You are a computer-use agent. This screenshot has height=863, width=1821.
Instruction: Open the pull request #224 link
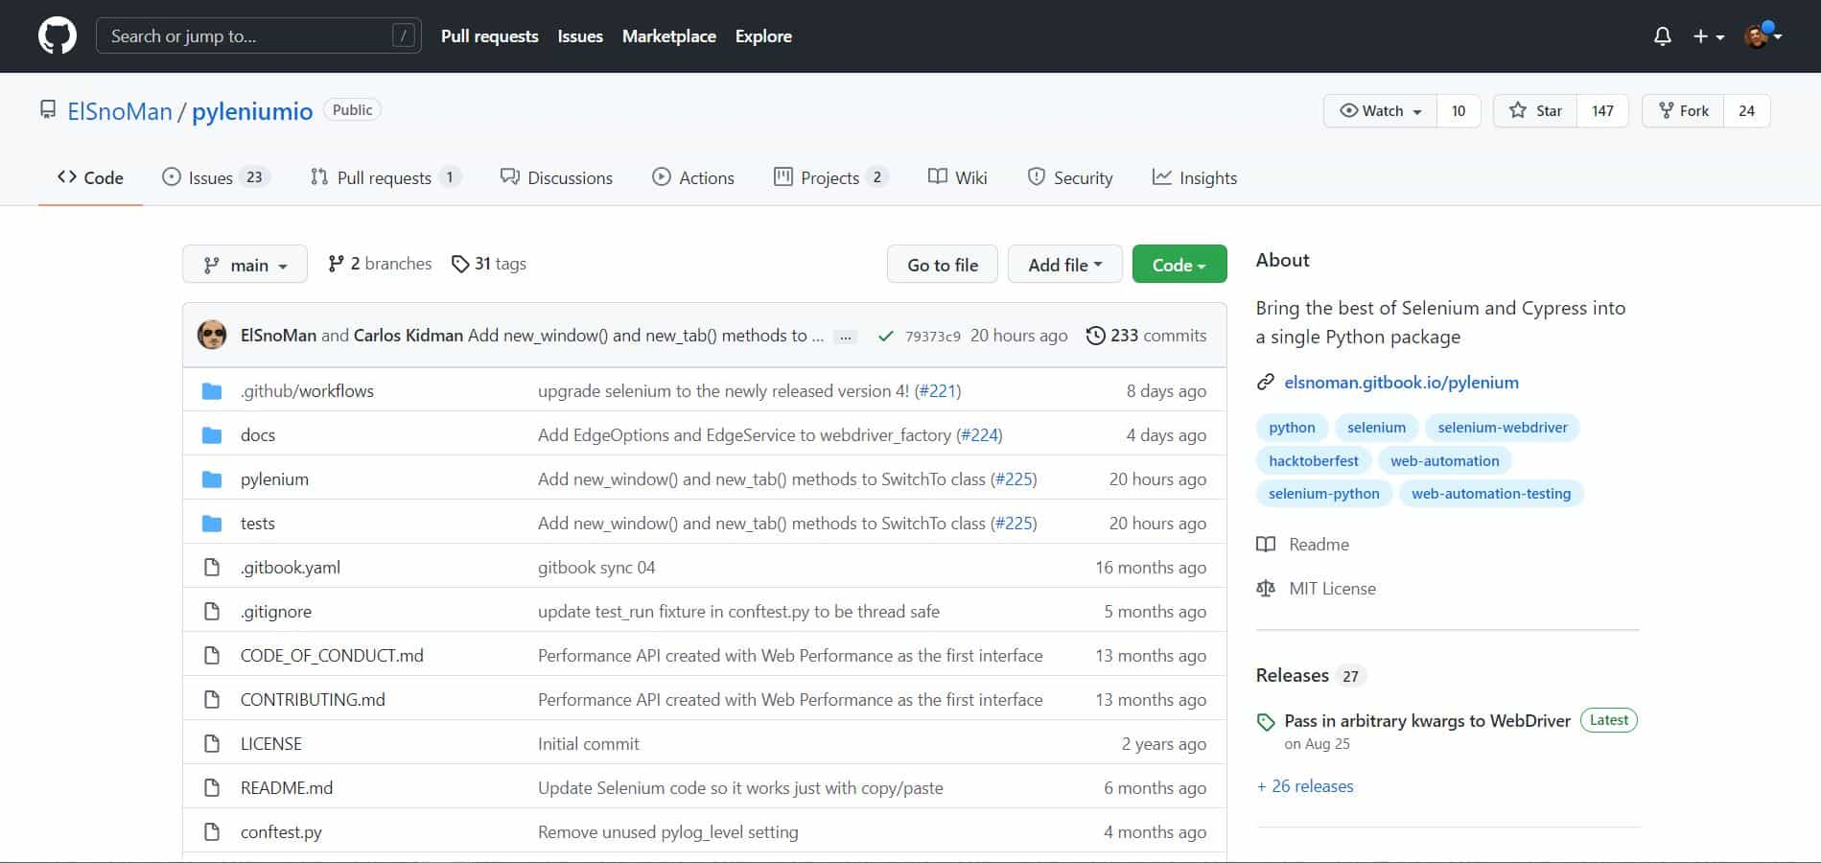(979, 435)
